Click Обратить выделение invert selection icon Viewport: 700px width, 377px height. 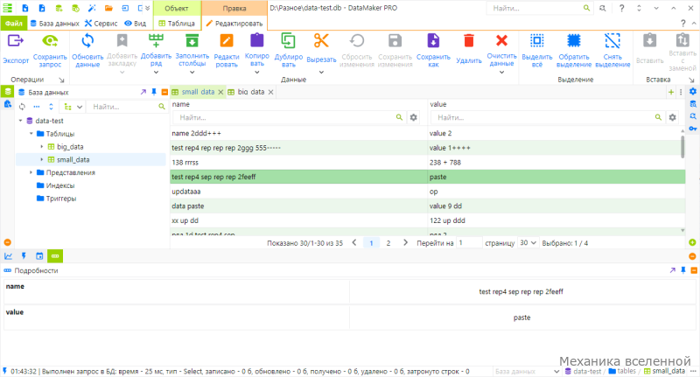click(x=574, y=41)
